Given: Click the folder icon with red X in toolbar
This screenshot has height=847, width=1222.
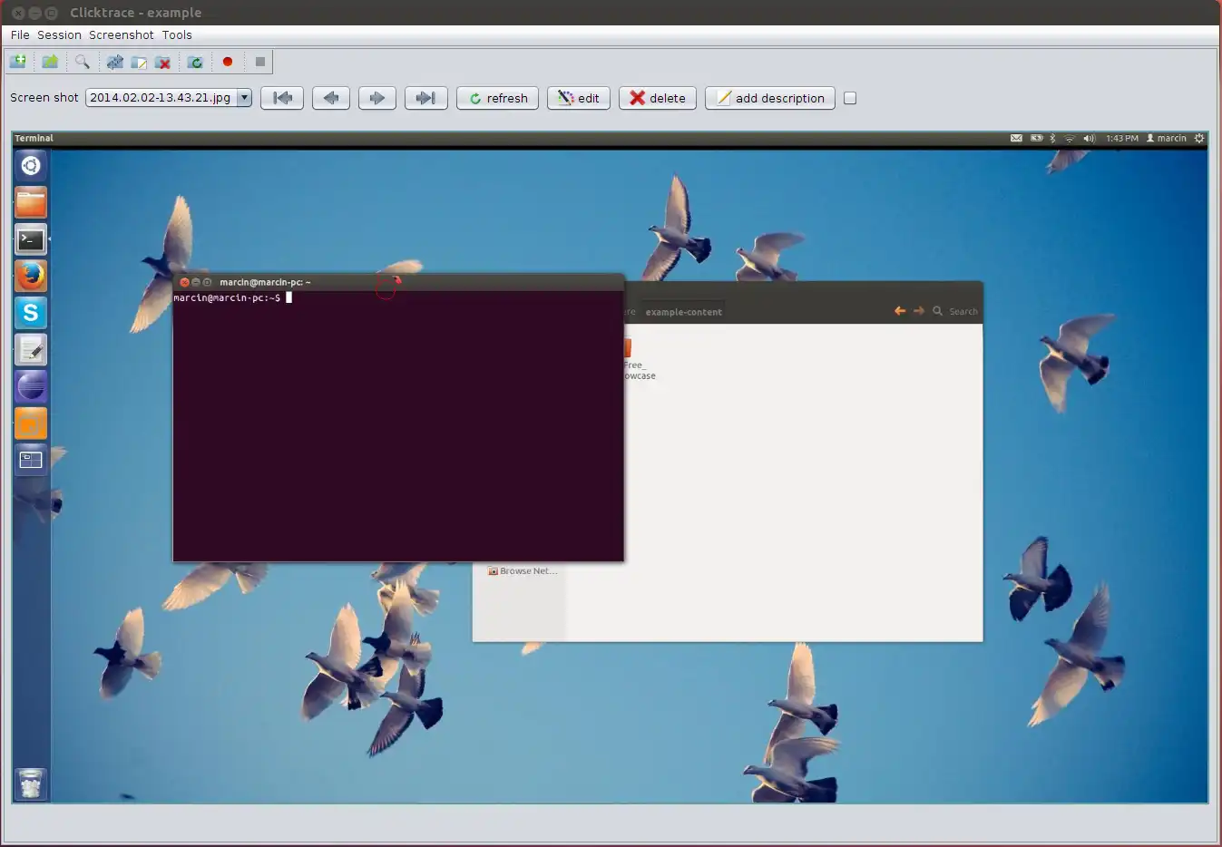Looking at the screenshot, I should pos(163,62).
